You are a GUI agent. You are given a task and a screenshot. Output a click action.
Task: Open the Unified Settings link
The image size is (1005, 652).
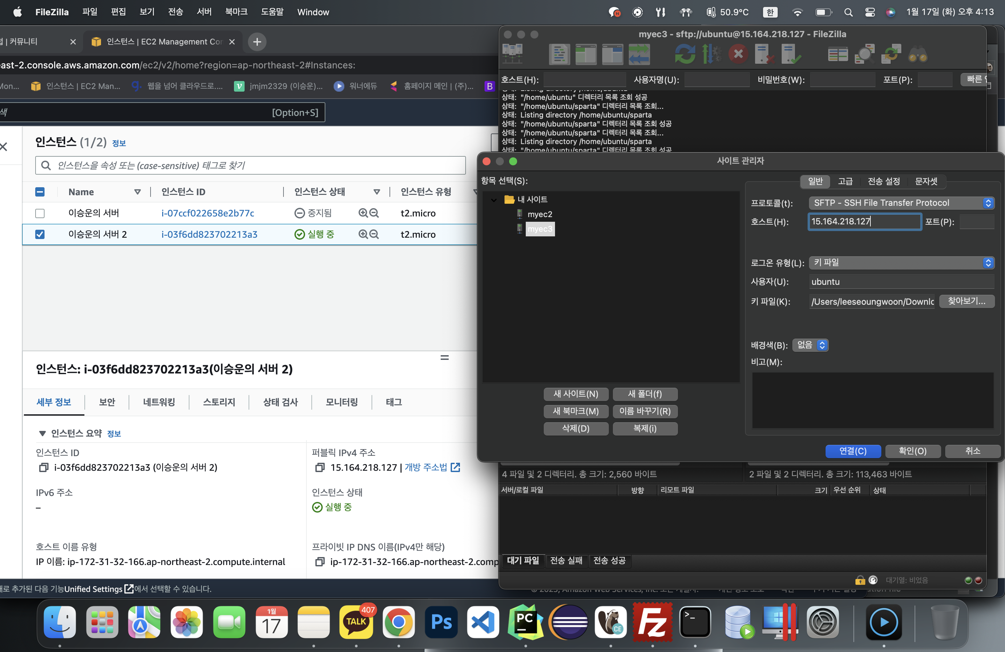(98, 589)
